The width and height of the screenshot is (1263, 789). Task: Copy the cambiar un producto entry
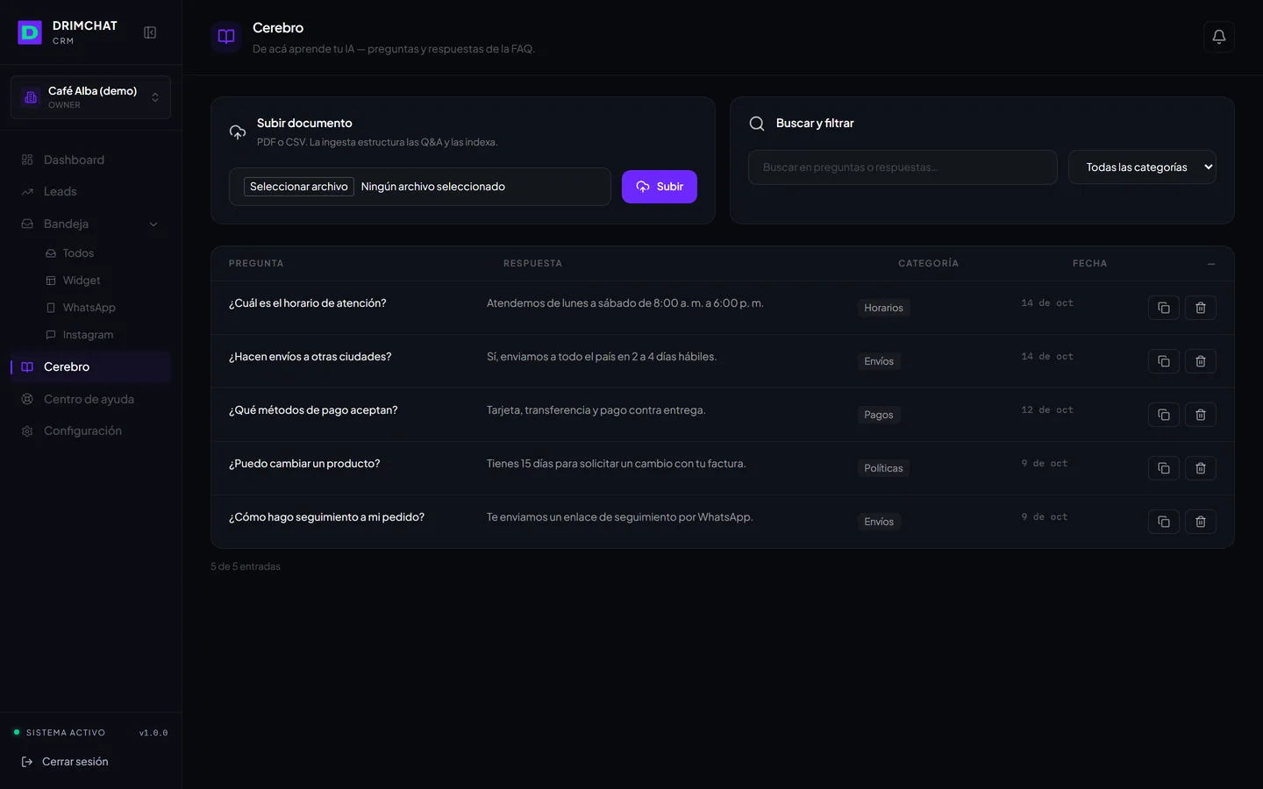coord(1164,468)
